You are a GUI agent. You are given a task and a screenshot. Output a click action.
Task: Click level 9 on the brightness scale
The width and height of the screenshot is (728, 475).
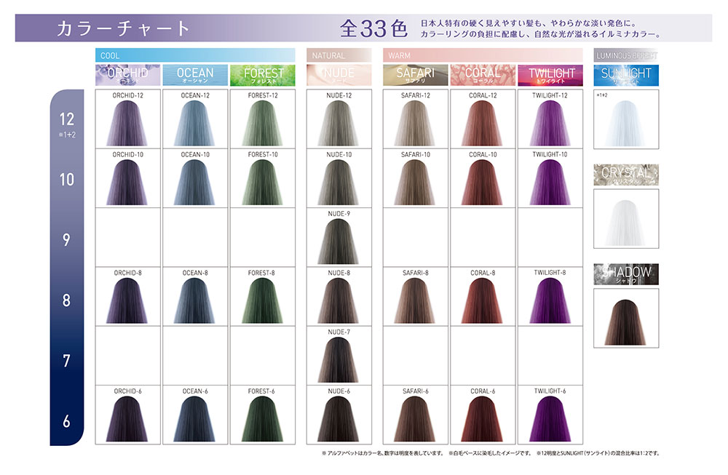pos(66,239)
